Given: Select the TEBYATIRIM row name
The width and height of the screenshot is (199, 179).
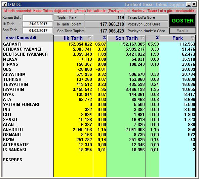Looking at the screenshot, I should click(15, 84).
